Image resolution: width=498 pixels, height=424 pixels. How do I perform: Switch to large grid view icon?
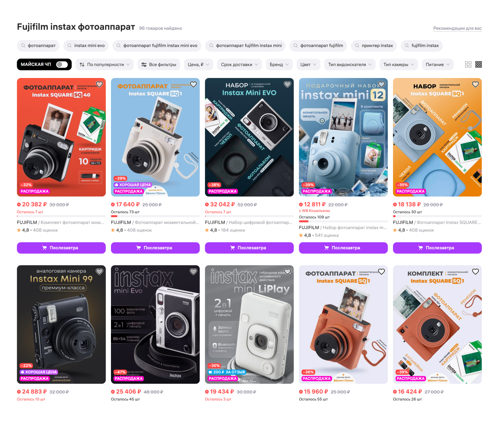[x=468, y=64]
